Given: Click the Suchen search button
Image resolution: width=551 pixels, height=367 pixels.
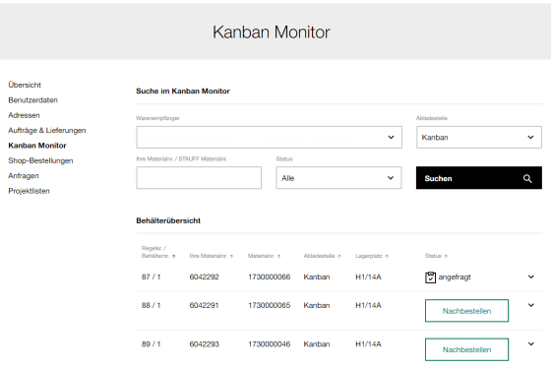Looking at the screenshot, I should [x=479, y=178].
